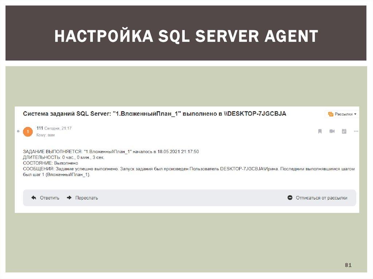Toggle the unread dot beside sender avatar
Screen dimensions: 373x279
[18, 131]
